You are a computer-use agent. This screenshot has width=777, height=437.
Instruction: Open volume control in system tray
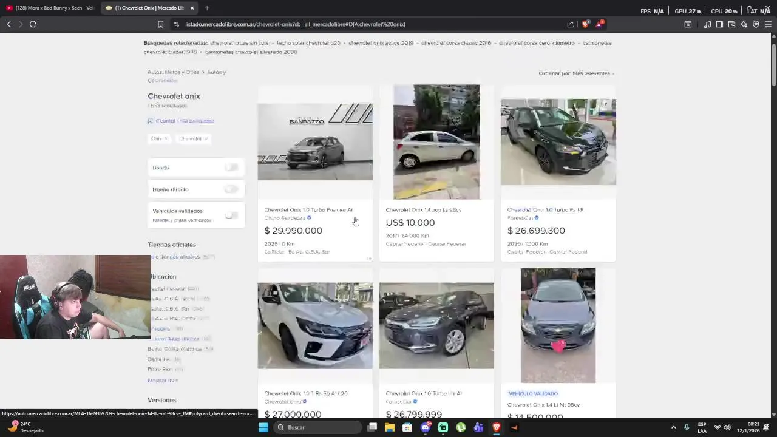tap(727, 427)
